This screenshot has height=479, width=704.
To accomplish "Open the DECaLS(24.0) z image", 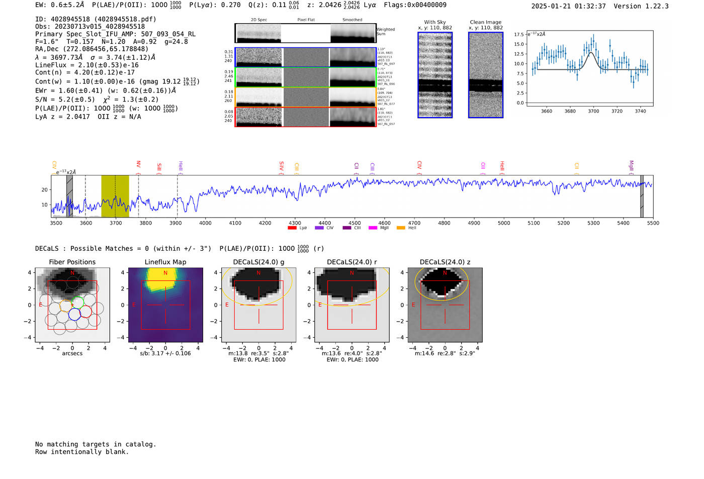I will 445,305.
